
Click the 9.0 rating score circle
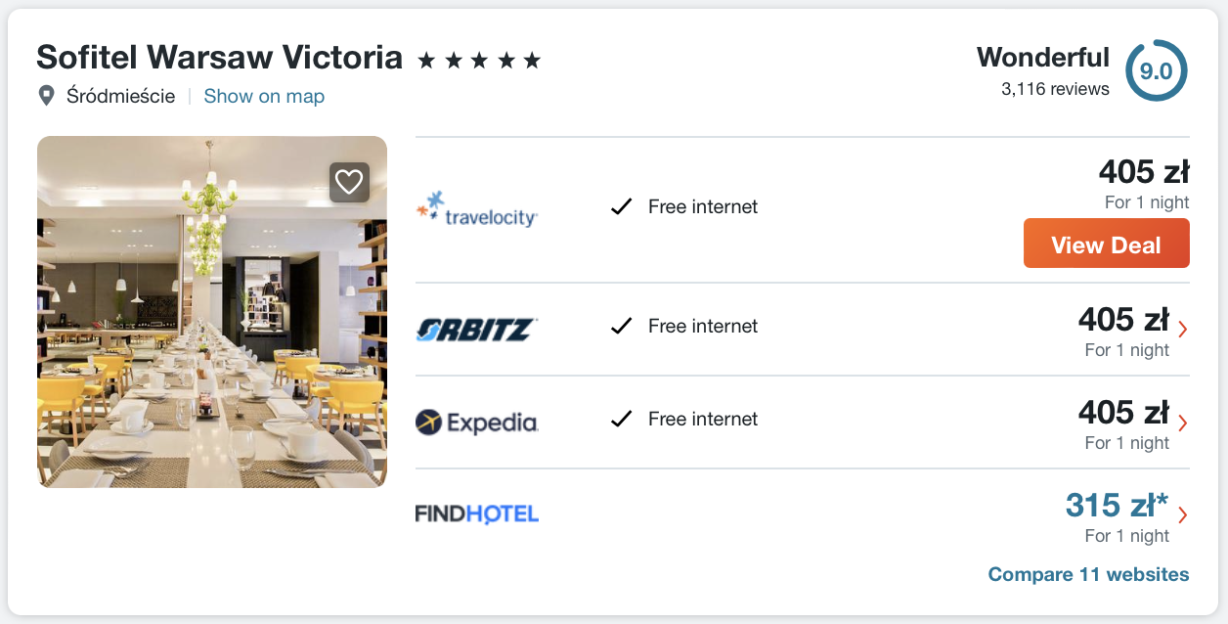pos(1156,71)
